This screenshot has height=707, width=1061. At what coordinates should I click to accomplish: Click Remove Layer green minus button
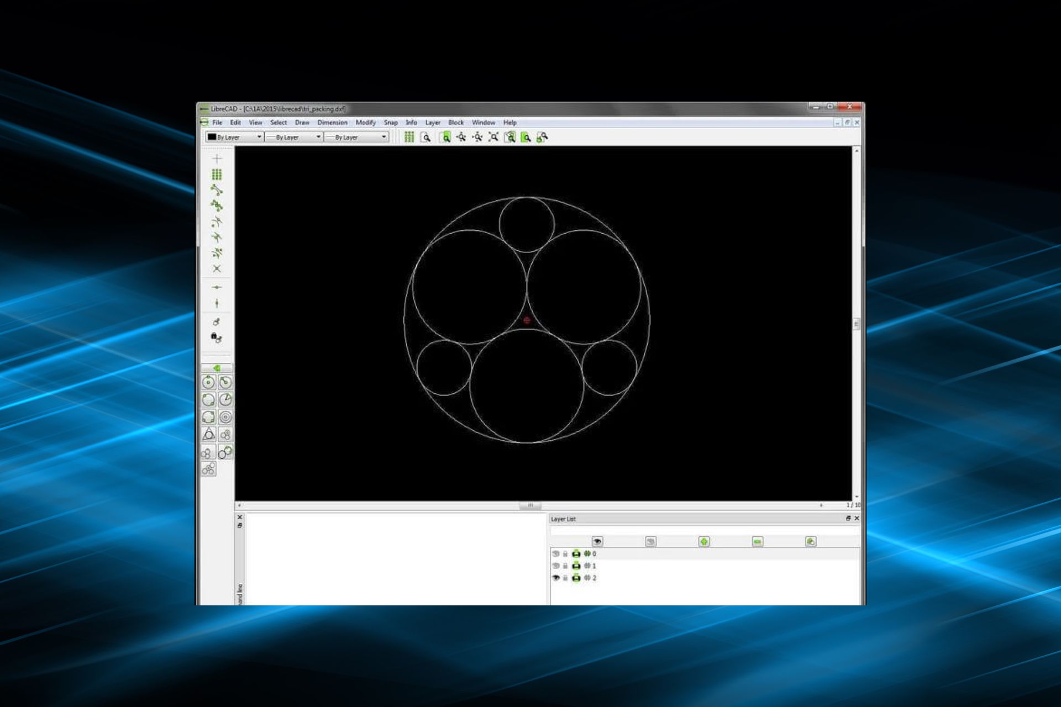[x=757, y=541]
